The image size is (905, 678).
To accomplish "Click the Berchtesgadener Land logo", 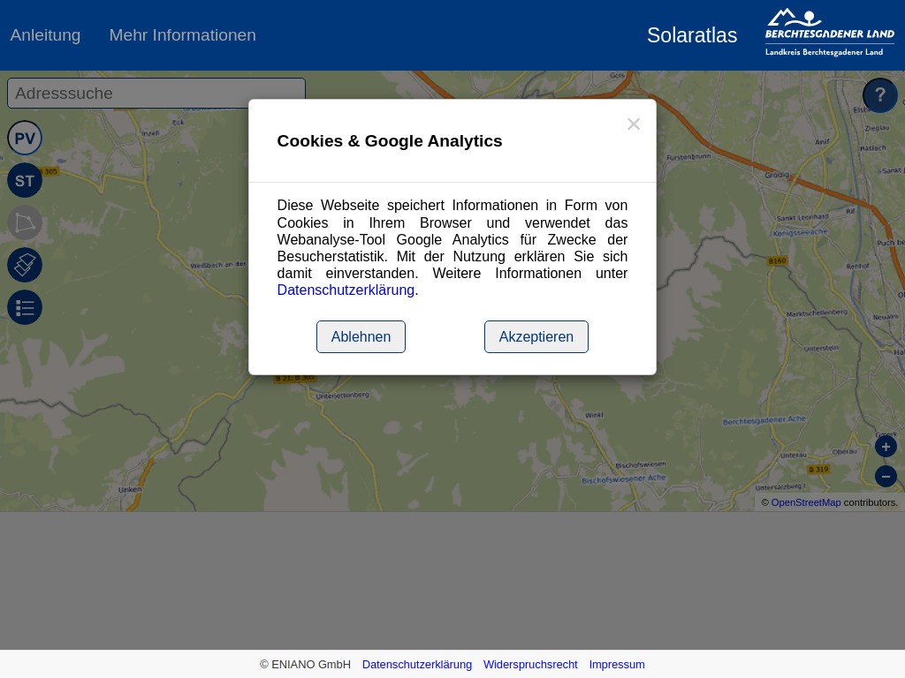I will click(829, 33).
